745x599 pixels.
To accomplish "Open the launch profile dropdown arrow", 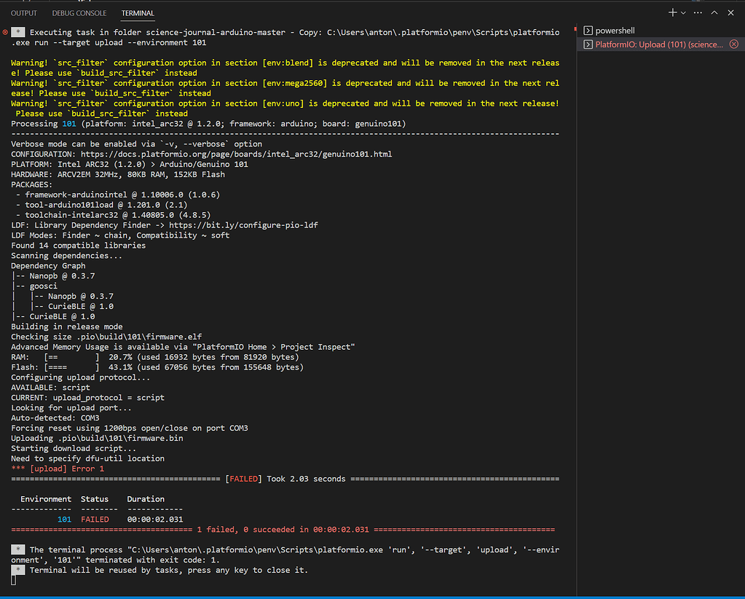I will (x=683, y=13).
